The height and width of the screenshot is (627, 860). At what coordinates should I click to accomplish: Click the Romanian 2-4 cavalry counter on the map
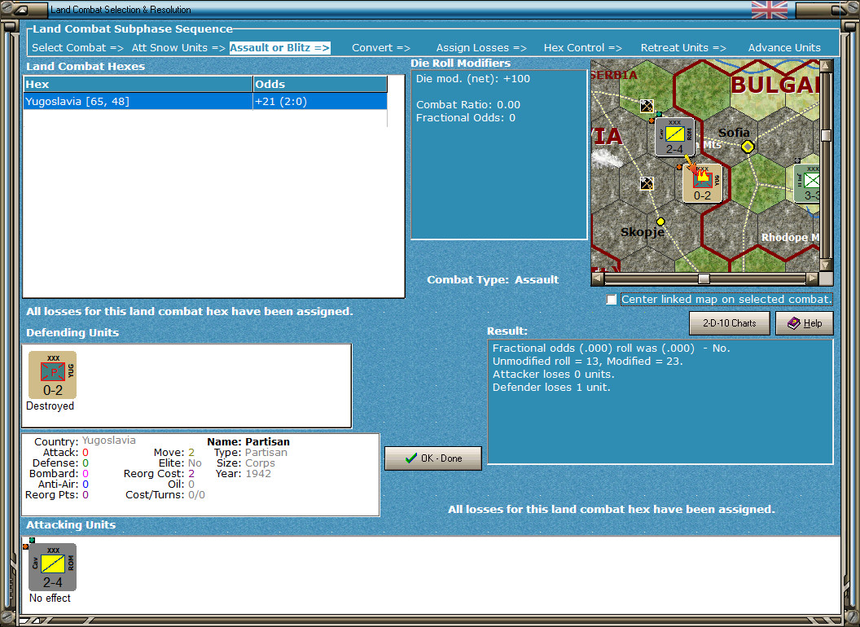674,137
